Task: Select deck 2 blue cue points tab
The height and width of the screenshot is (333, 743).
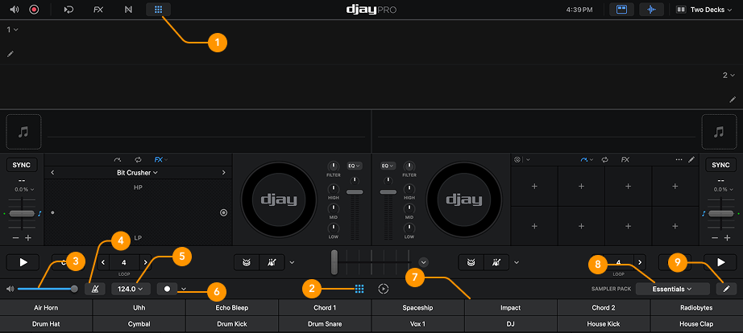Action: click(x=585, y=160)
